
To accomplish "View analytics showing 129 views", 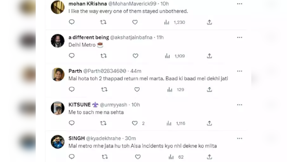I will [176, 90].
